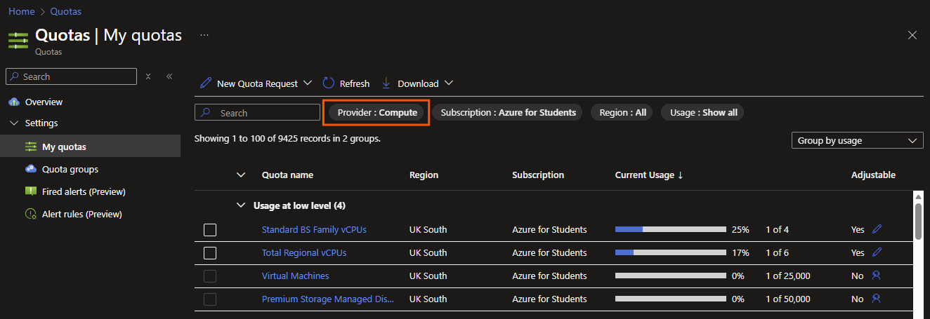Viewport: 930px width, 319px height.
Task: Click the pencil icon for Standard BS Family vCPUs
Action: click(x=877, y=229)
